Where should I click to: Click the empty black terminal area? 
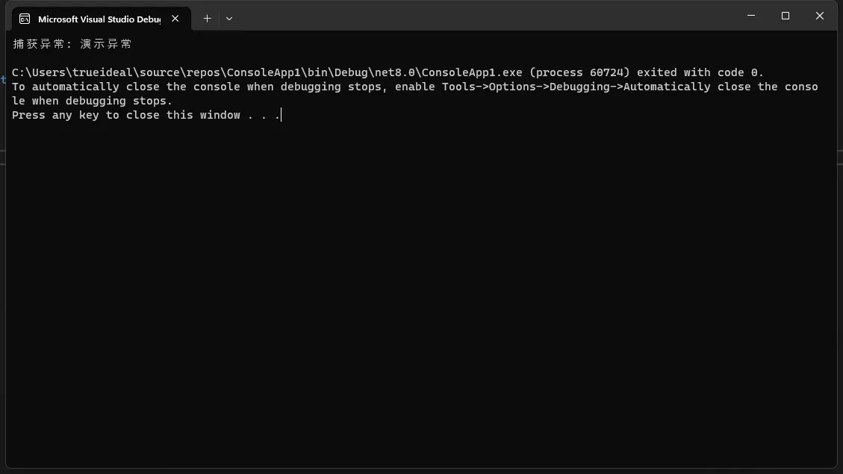point(421,296)
